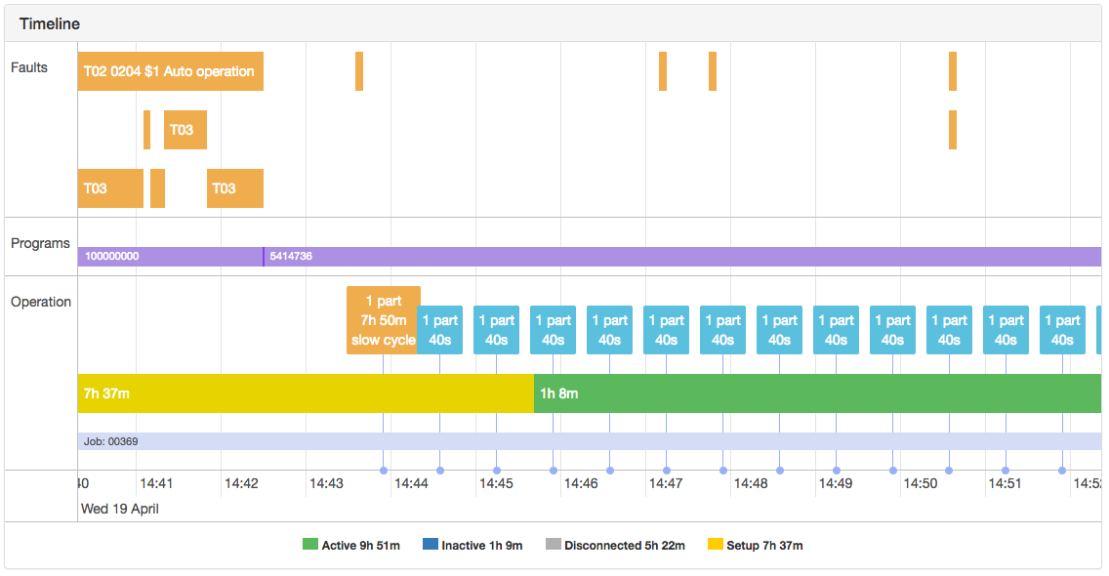This screenshot has width=1109, height=576.
Task: Select the third-row T03 fault near 14:42
Action: pos(234,188)
